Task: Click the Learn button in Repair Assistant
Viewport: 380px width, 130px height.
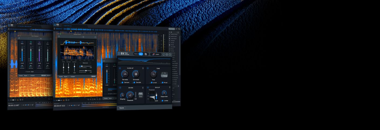Action: coord(155,54)
